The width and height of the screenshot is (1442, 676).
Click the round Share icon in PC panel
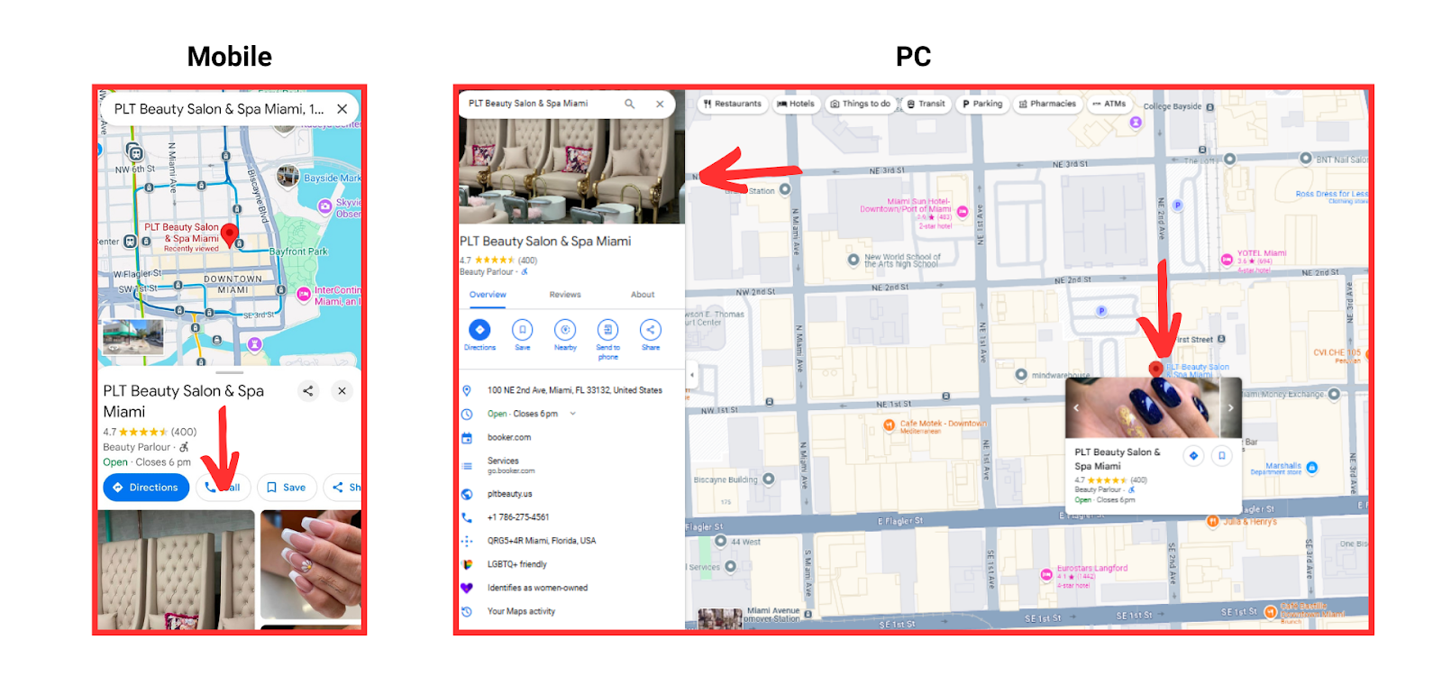pyautogui.click(x=651, y=330)
